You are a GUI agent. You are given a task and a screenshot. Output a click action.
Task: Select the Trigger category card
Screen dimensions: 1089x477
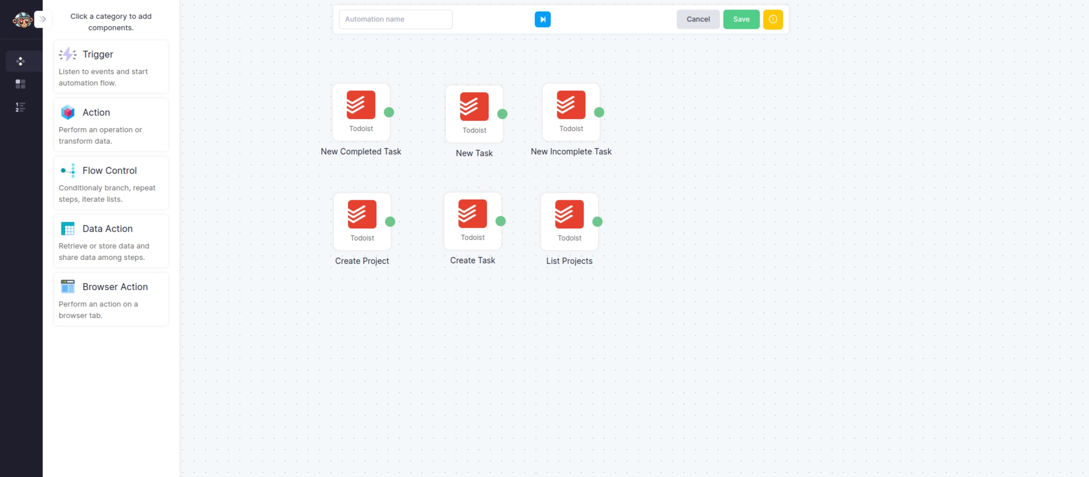click(111, 67)
